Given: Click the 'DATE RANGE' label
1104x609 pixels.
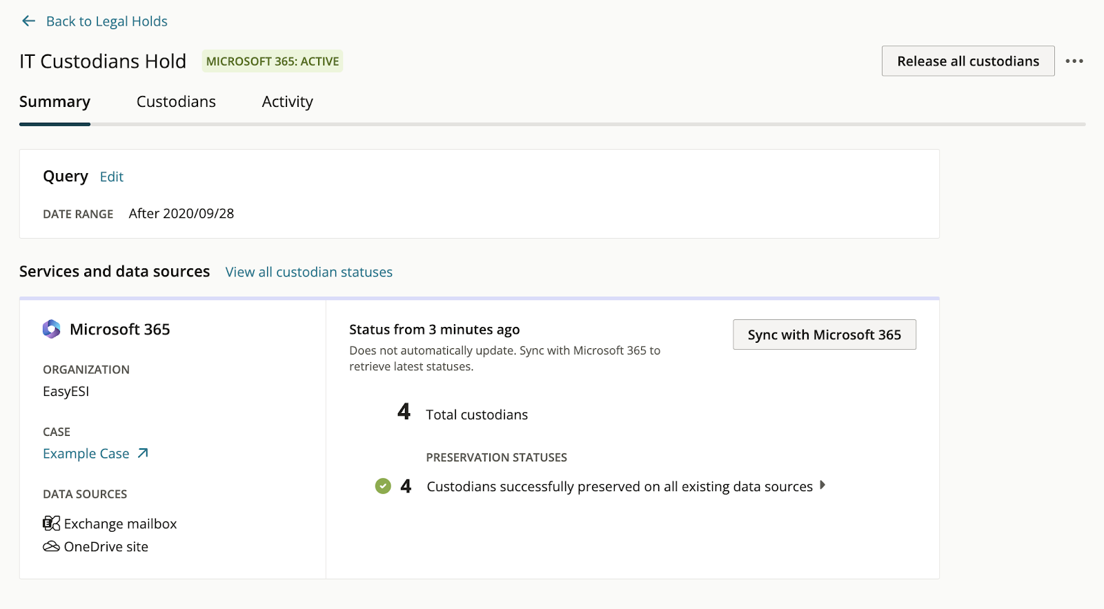Looking at the screenshot, I should tap(78, 214).
